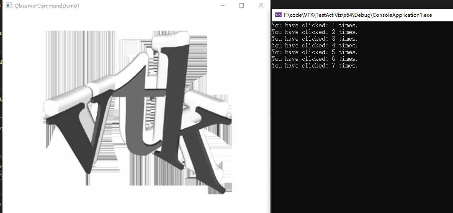The width and height of the screenshot is (453, 213).
Task: Click the ObserverCommandDemo1 window app icon
Action: pyautogui.click(x=9, y=5)
